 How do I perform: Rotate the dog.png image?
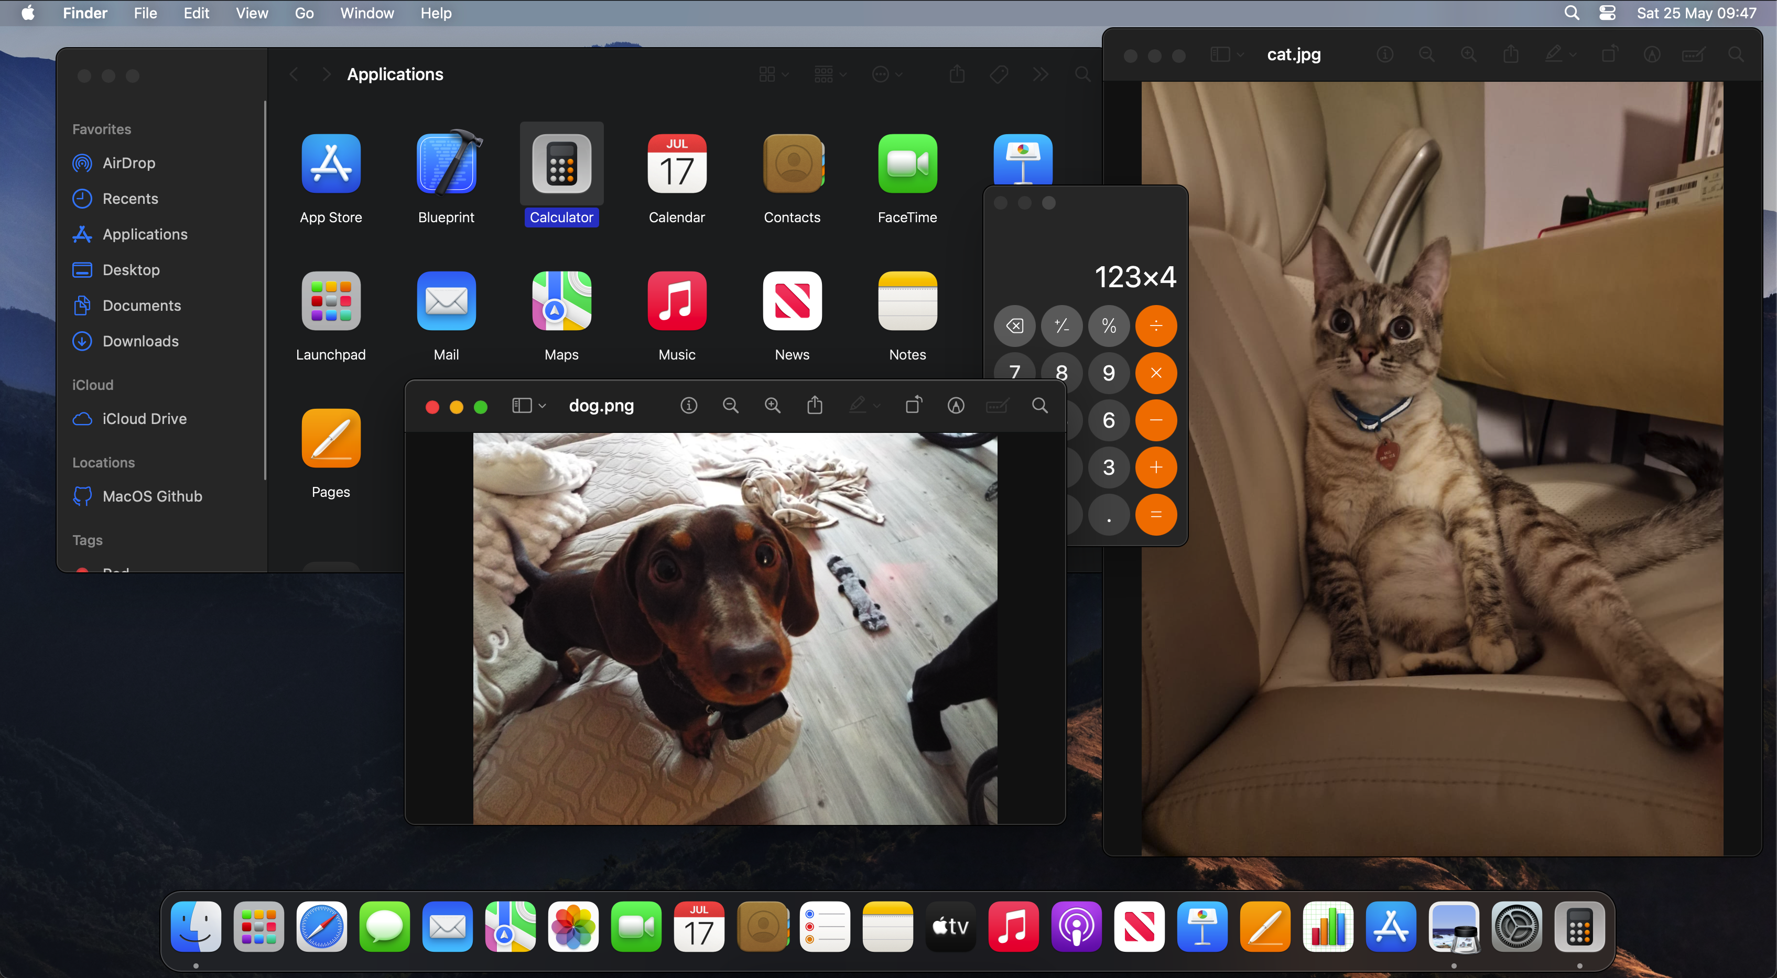coord(913,405)
